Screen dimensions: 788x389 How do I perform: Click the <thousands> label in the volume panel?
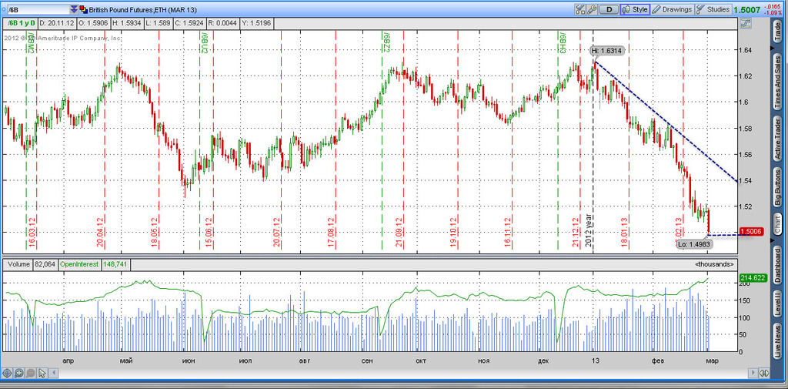(x=714, y=264)
